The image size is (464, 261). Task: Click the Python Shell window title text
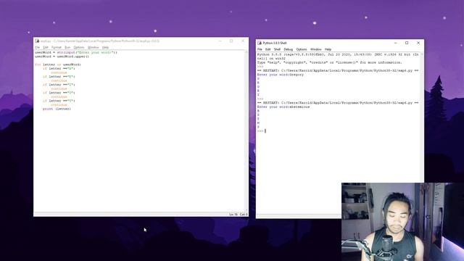275,43
